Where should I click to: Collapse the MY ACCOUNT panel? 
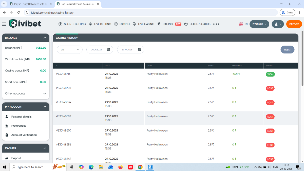tap(45, 107)
